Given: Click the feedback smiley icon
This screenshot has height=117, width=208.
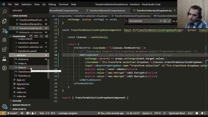Looking at the screenshot, I should [197, 113].
